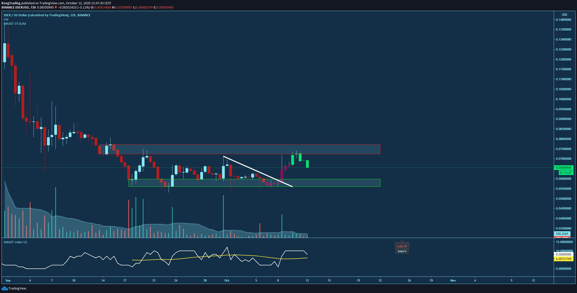Click the latest green candle on the chart
577x293 pixels.
pyautogui.click(x=307, y=164)
